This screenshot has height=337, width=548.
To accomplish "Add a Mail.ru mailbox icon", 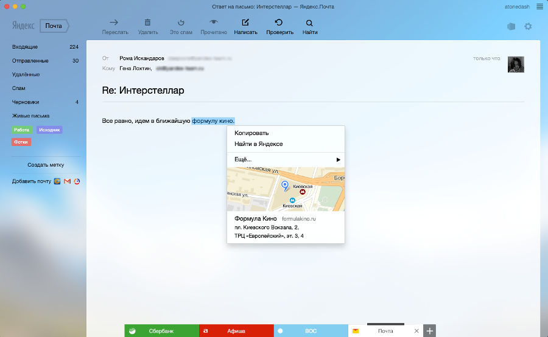I will pyautogui.click(x=57, y=181).
